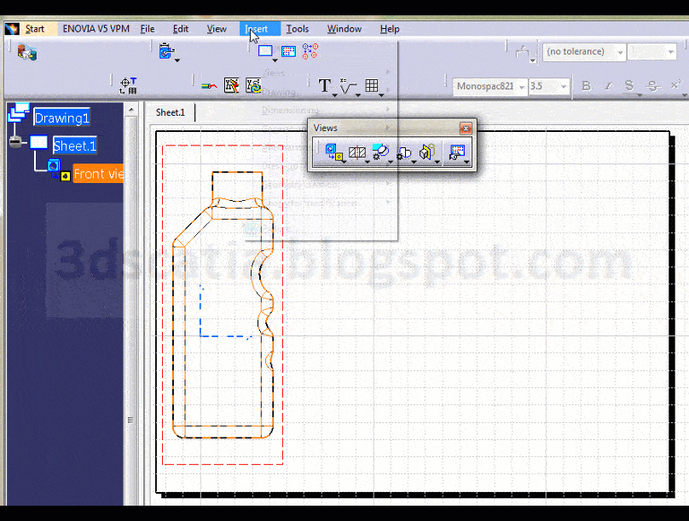
Task: Select Front view in the specification tree
Action: (x=96, y=173)
